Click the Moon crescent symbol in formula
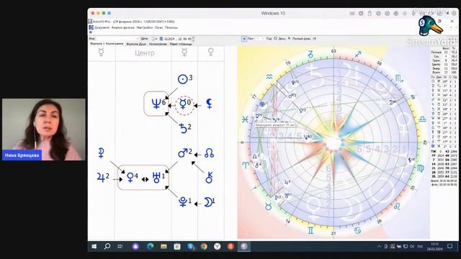The height and width of the screenshot is (259, 461). tap(208, 202)
